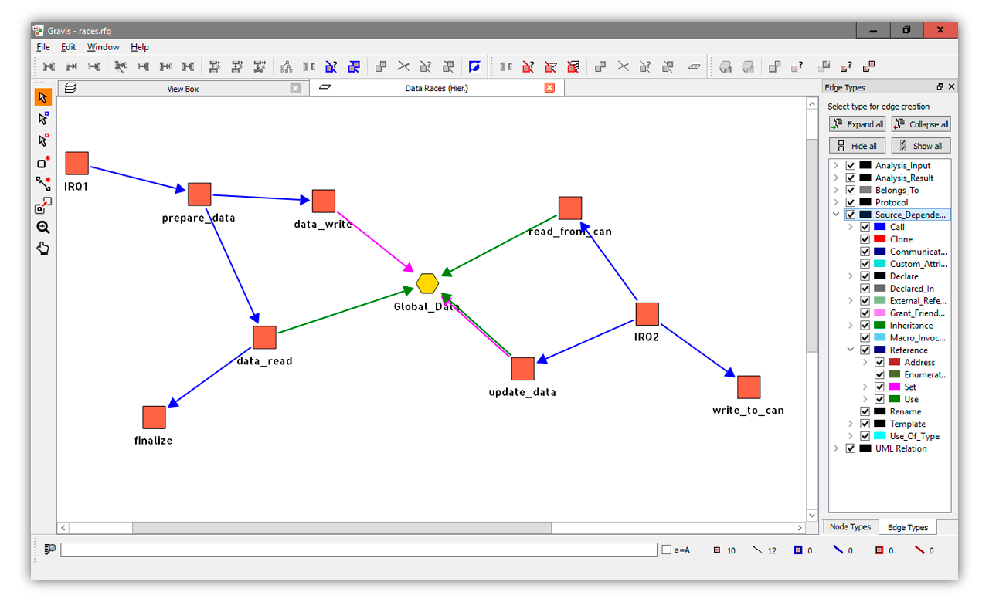
Task: Toggle the Inheritance edge type checkbox
Action: tap(865, 326)
